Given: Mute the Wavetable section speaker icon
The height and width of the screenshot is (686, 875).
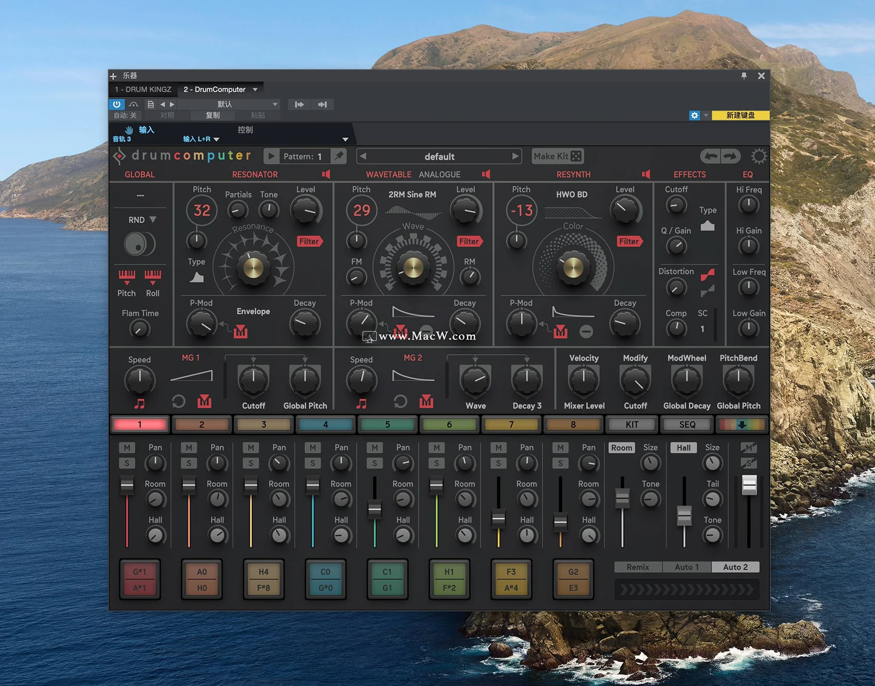Looking at the screenshot, I should (486, 174).
